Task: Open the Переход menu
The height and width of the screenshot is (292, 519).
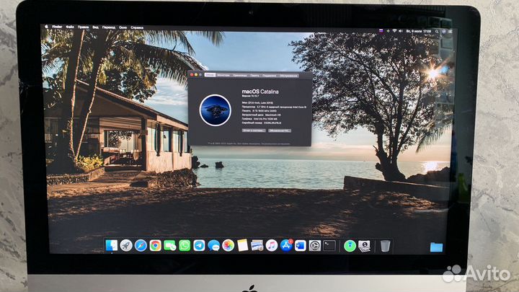Action: pos(109,27)
